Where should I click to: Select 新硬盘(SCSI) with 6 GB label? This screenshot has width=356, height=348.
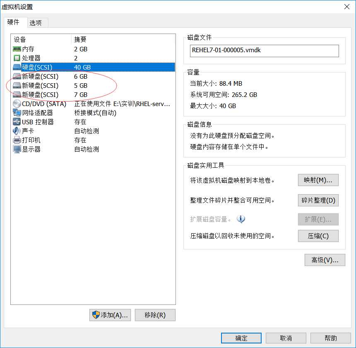coord(40,76)
